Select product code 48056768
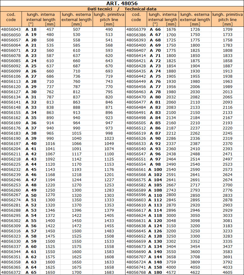The height and width of the screenshot is (275, 244). (x=136, y=273)
